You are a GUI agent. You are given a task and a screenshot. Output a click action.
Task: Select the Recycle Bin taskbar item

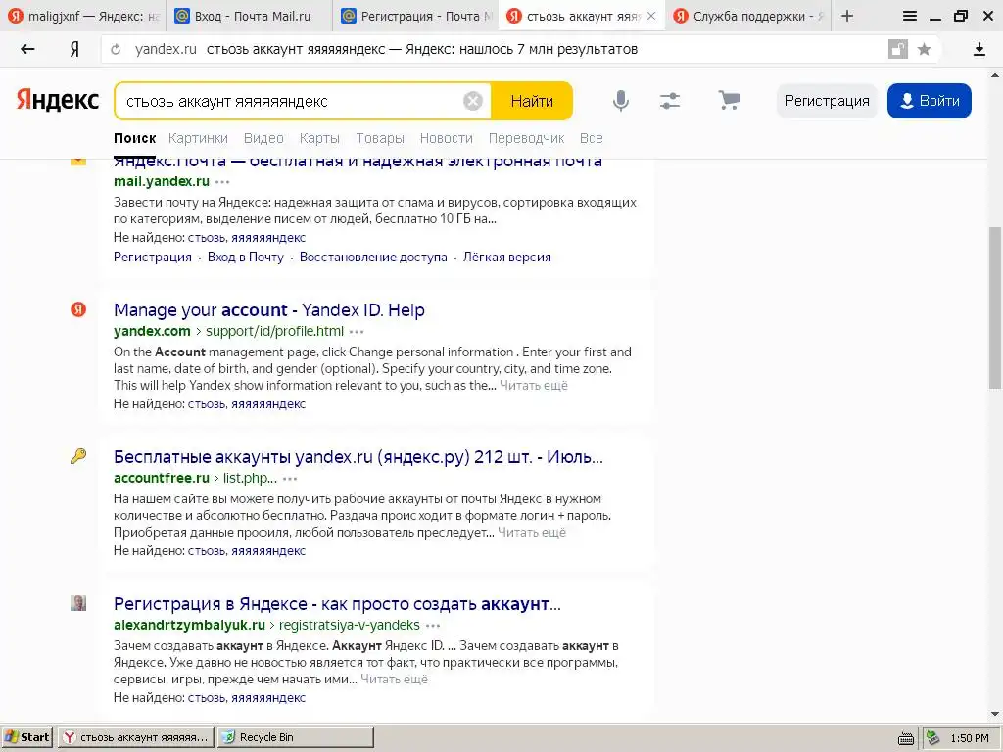tap(295, 737)
